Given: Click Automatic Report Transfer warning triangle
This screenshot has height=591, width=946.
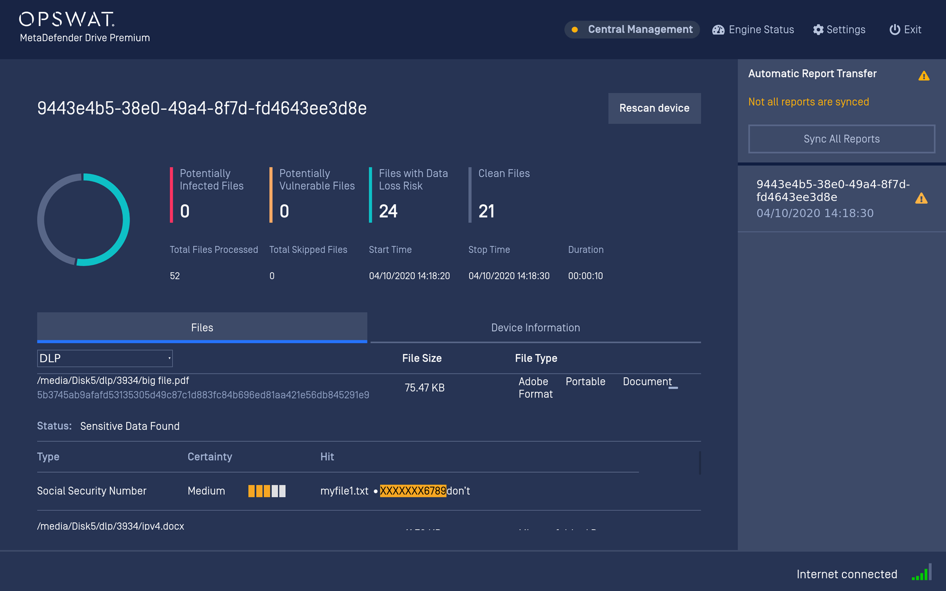Looking at the screenshot, I should coord(924,76).
